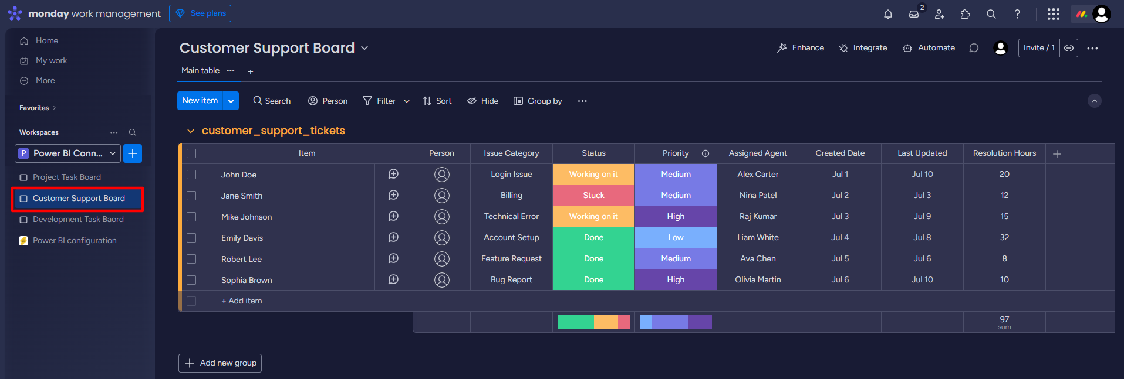The width and height of the screenshot is (1124, 379).
Task: Open board name dropdown chevron
Action: coord(364,48)
